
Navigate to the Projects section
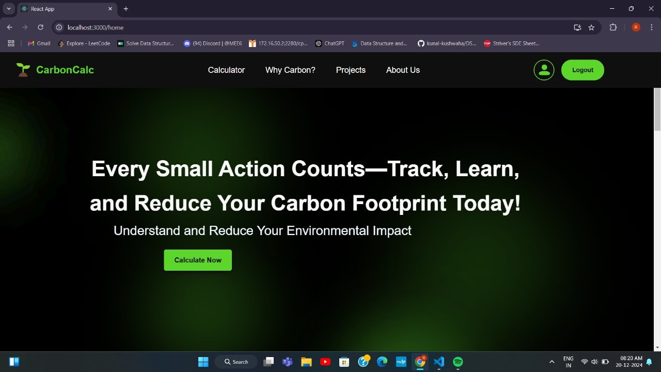click(x=351, y=70)
